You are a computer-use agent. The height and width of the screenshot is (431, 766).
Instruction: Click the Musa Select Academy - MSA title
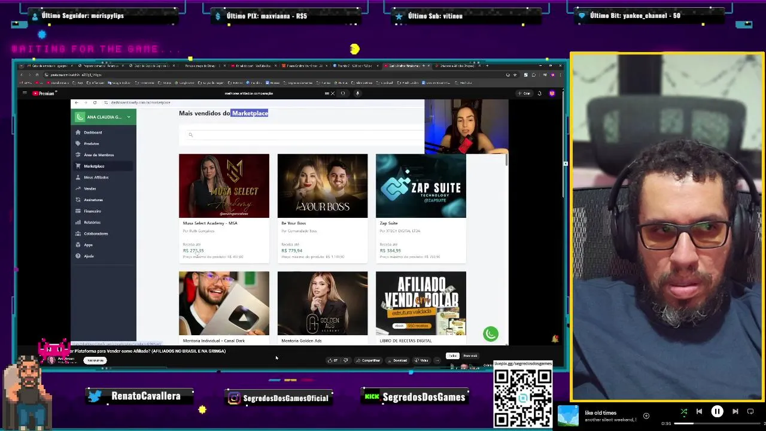210,223
